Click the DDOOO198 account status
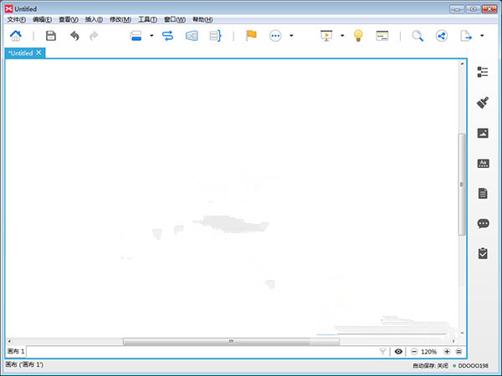This screenshot has height=376, width=502. point(471,365)
